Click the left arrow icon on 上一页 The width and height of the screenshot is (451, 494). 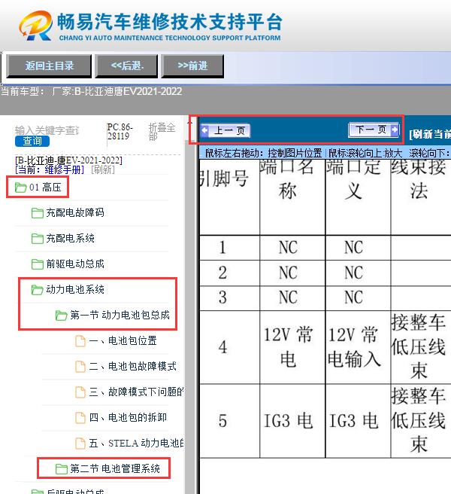click(x=205, y=130)
